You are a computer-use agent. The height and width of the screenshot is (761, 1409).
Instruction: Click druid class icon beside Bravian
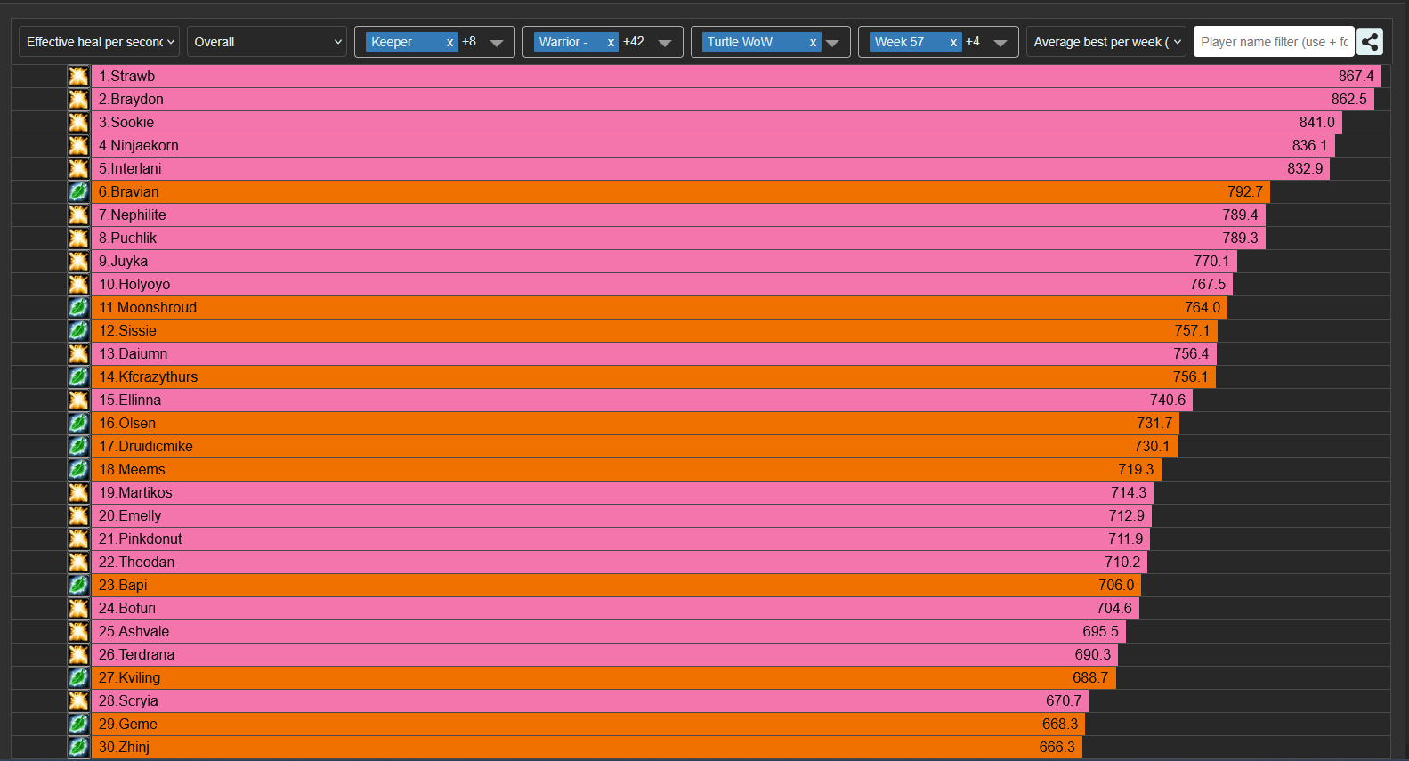pyautogui.click(x=78, y=192)
